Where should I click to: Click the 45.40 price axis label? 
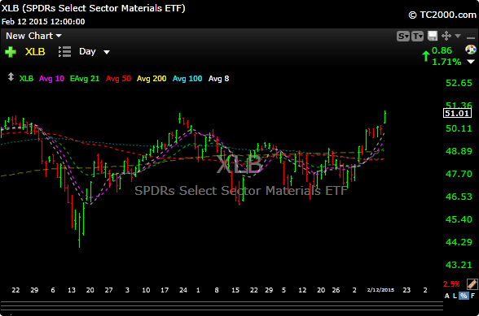click(x=459, y=219)
